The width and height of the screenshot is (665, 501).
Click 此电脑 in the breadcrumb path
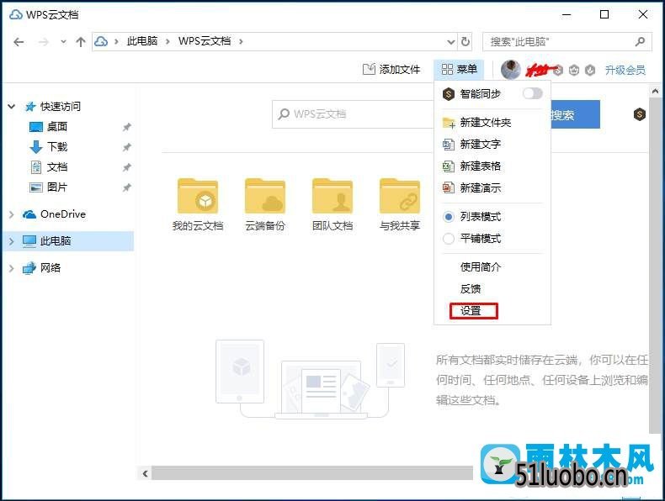pyautogui.click(x=142, y=41)
